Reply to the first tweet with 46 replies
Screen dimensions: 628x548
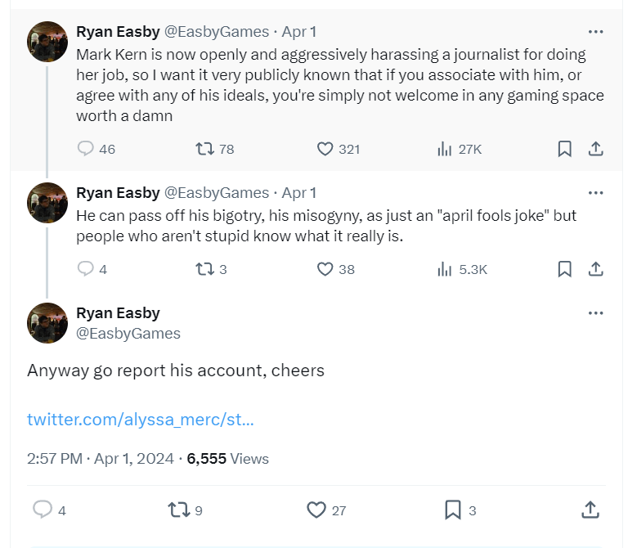pyautogui.click(x=86, y=149)
